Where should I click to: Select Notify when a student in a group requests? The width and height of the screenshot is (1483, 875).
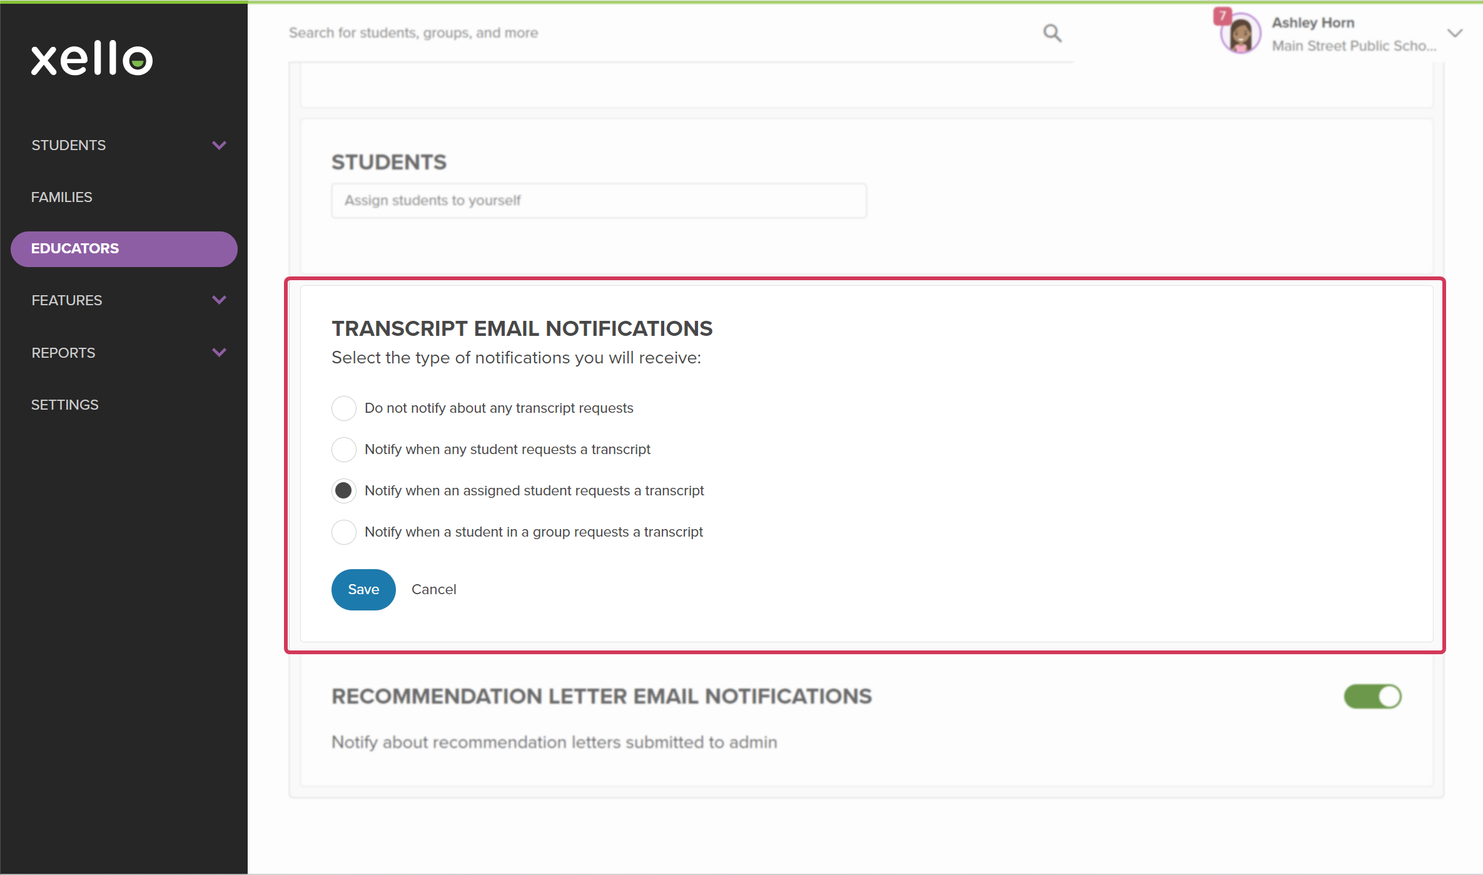[x=343, y=532]
